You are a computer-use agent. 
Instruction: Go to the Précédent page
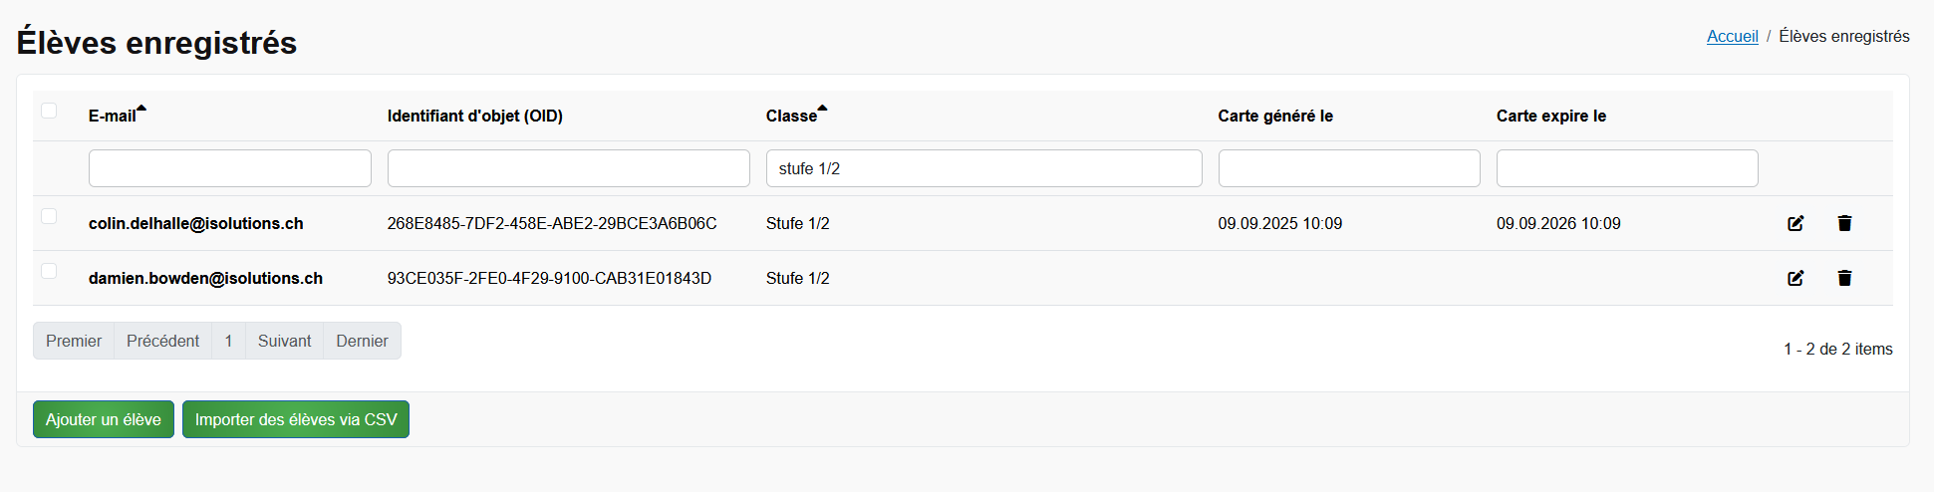coord(162,341)
